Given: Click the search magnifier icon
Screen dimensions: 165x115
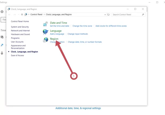Looking at the screenshot, I should tap(143, 15).
